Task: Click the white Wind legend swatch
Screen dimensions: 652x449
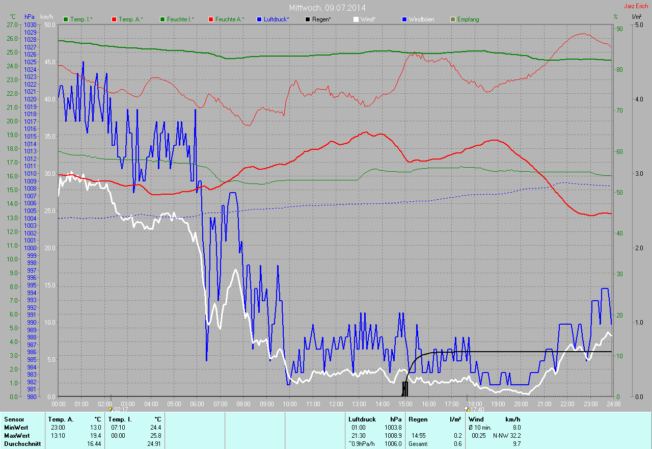Action: click(x=356, y=19)
